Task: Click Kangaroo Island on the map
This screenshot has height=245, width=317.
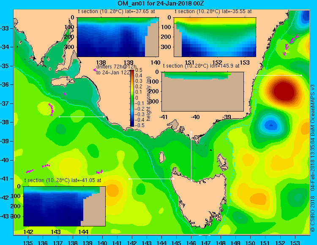Action: tap(62, 82)
